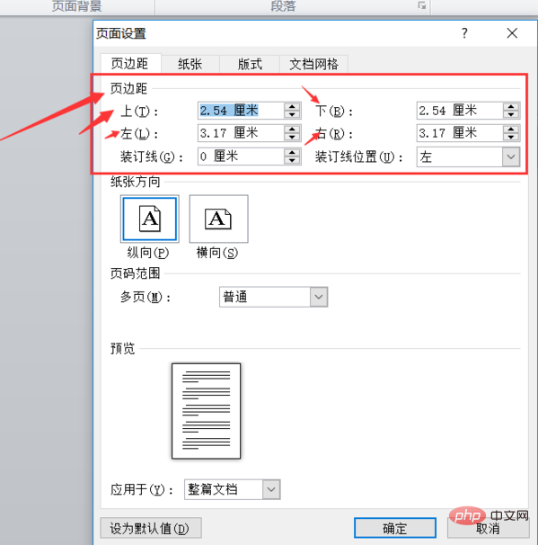Click the 下(B) margin input field
Image resolution: width=538 pixels, height=545 pixels.
[x=460, y=111]
